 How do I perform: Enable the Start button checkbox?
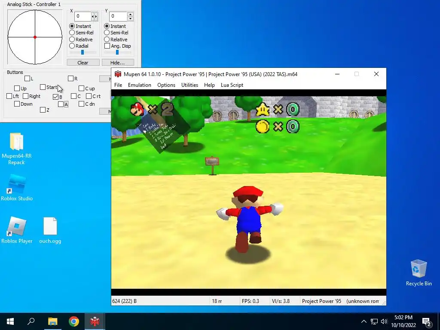(43, 87)
